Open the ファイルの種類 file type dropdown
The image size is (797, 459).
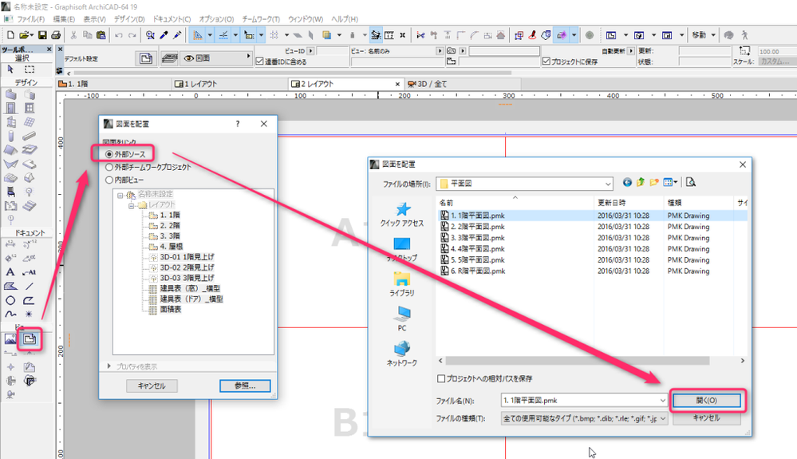pyautogui.click(x=663, y=418)
